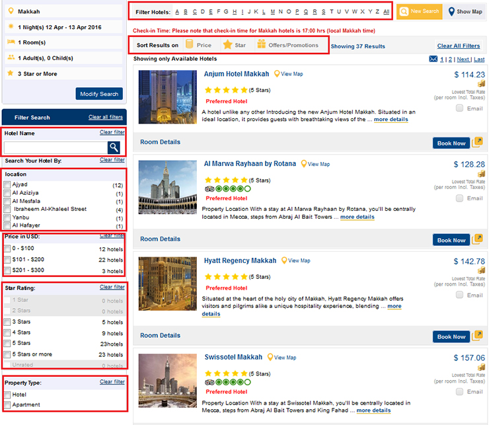
Task: Click the hotel name search magnifier icon
Action: [x=115, y=148]
